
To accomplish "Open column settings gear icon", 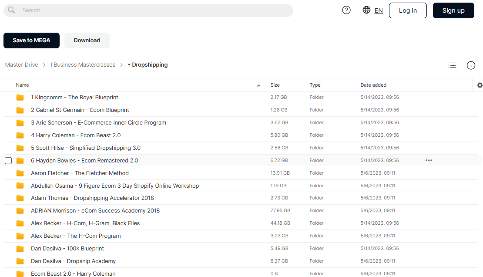I will coord(480,85).
